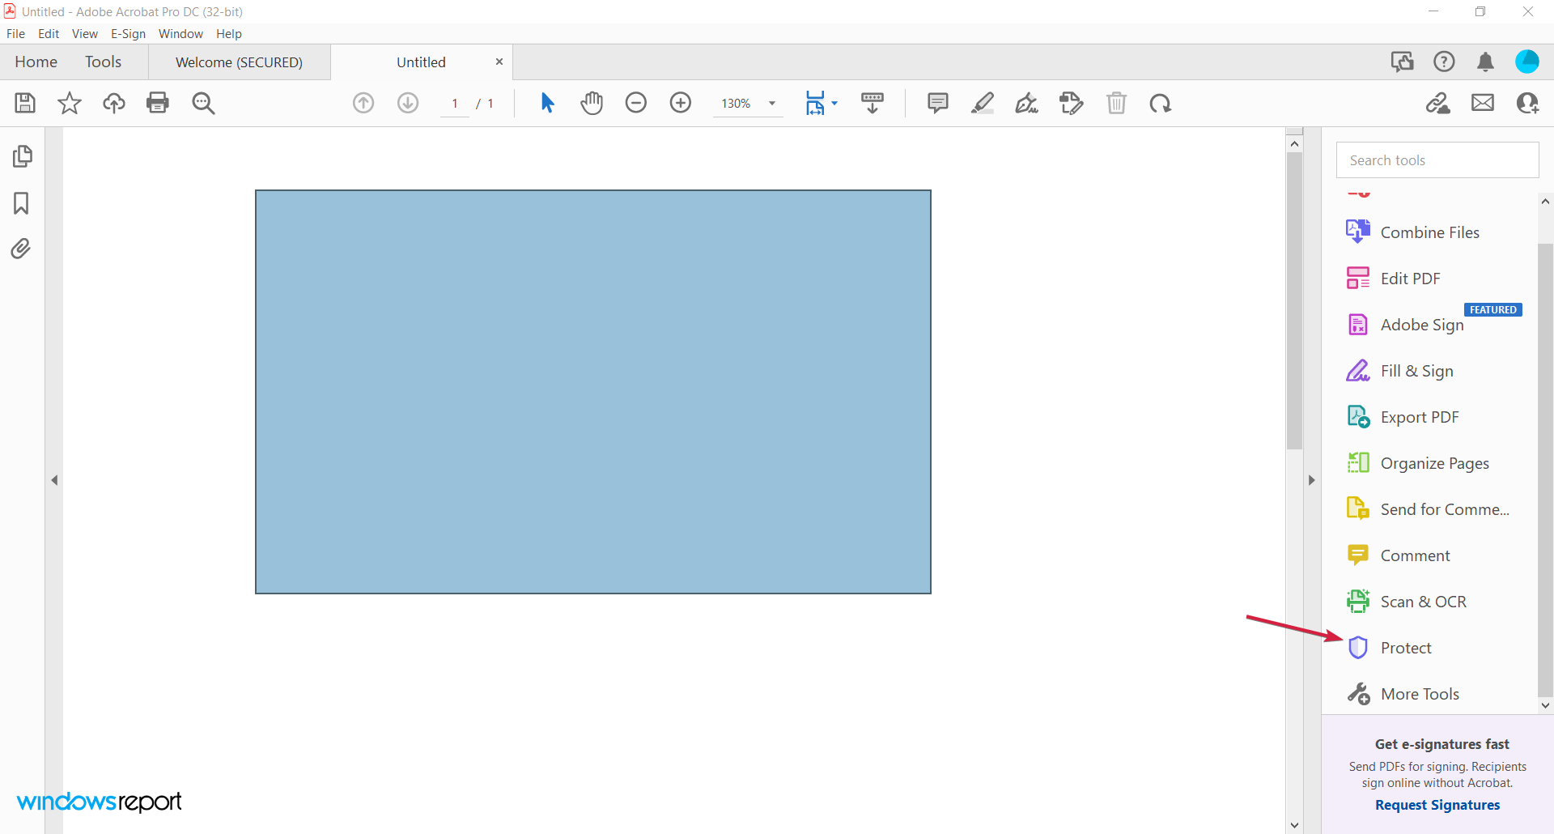Activate the Hand pan tool
The image size is (1554, 834).
[x=592, y=103]
